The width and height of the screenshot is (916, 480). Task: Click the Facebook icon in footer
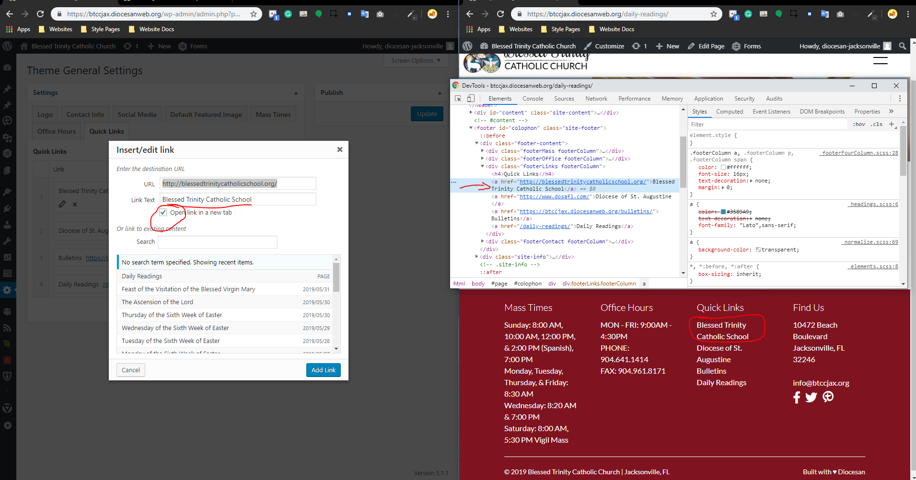pyautogui.click(x=797, y=398)
